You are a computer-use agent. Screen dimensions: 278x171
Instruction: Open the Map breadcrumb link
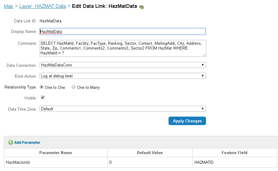coord(8,6)
